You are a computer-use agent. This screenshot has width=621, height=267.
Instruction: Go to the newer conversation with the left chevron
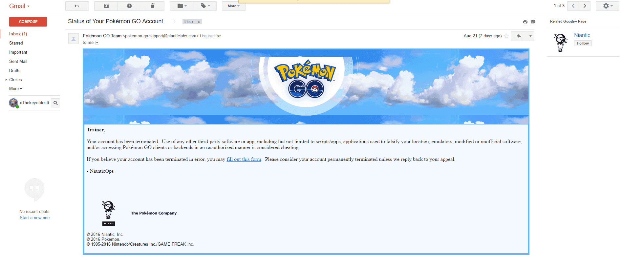point(573,6)
